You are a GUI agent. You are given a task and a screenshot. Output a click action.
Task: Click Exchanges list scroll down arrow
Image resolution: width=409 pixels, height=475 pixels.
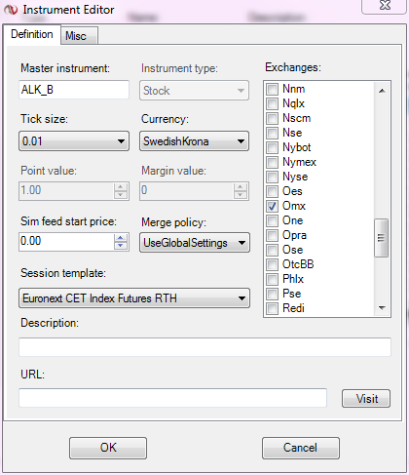(382, 307)
